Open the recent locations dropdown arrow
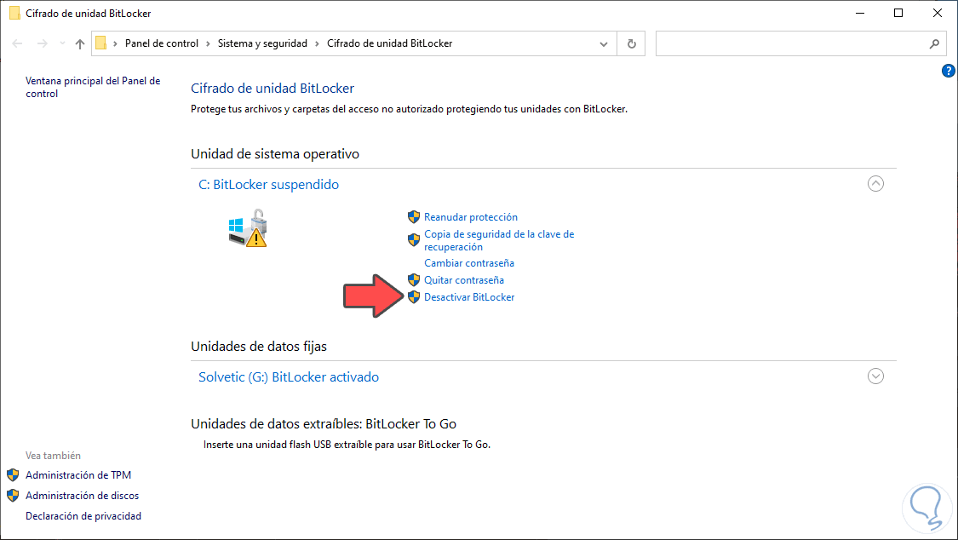 (62, 43)
